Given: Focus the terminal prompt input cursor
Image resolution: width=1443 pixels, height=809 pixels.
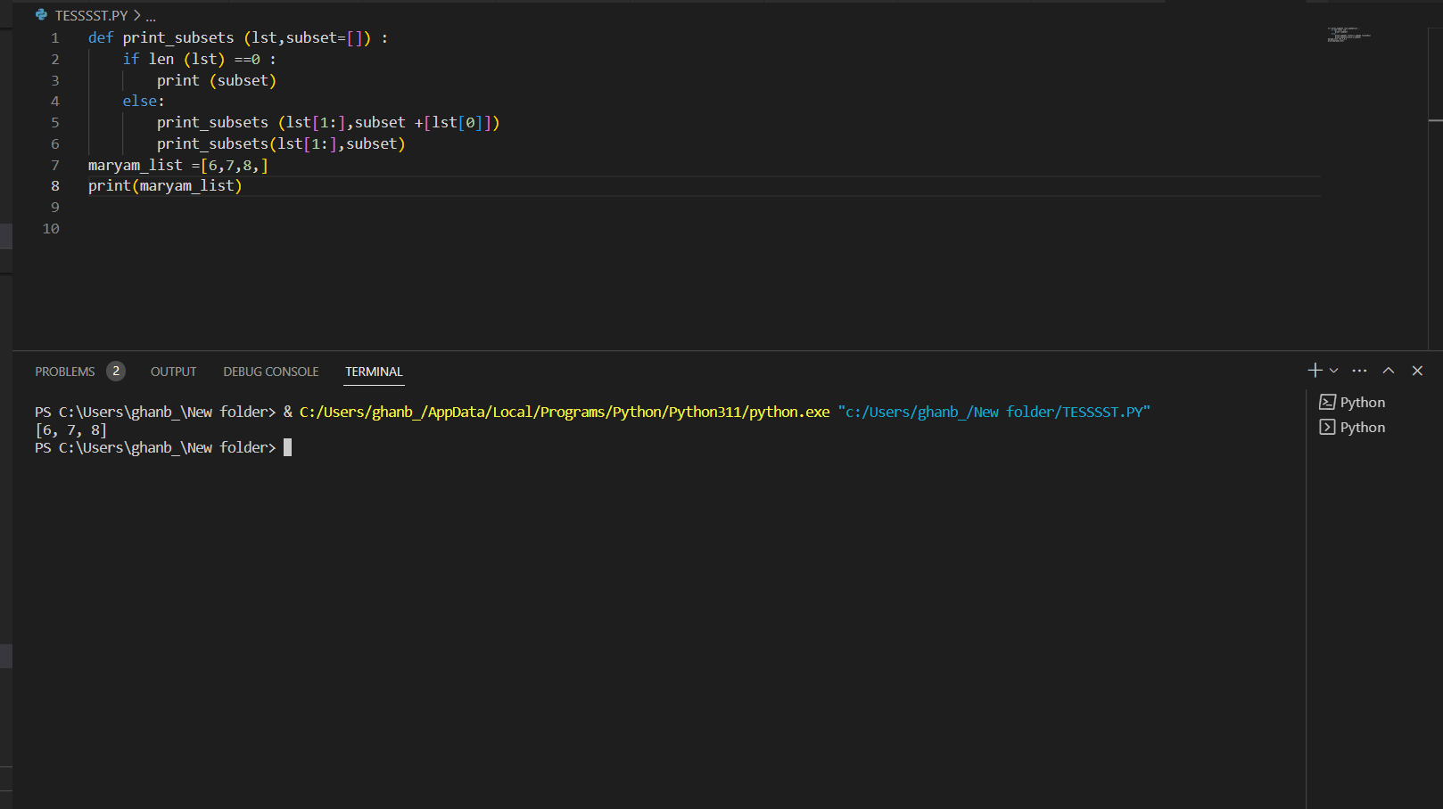Looking at the screenshot, I should pos(287,447).
